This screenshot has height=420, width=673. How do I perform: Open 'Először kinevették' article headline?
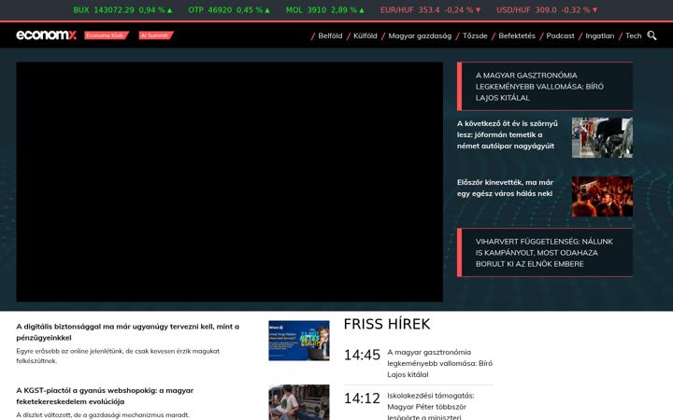click(x=505, y=188)
